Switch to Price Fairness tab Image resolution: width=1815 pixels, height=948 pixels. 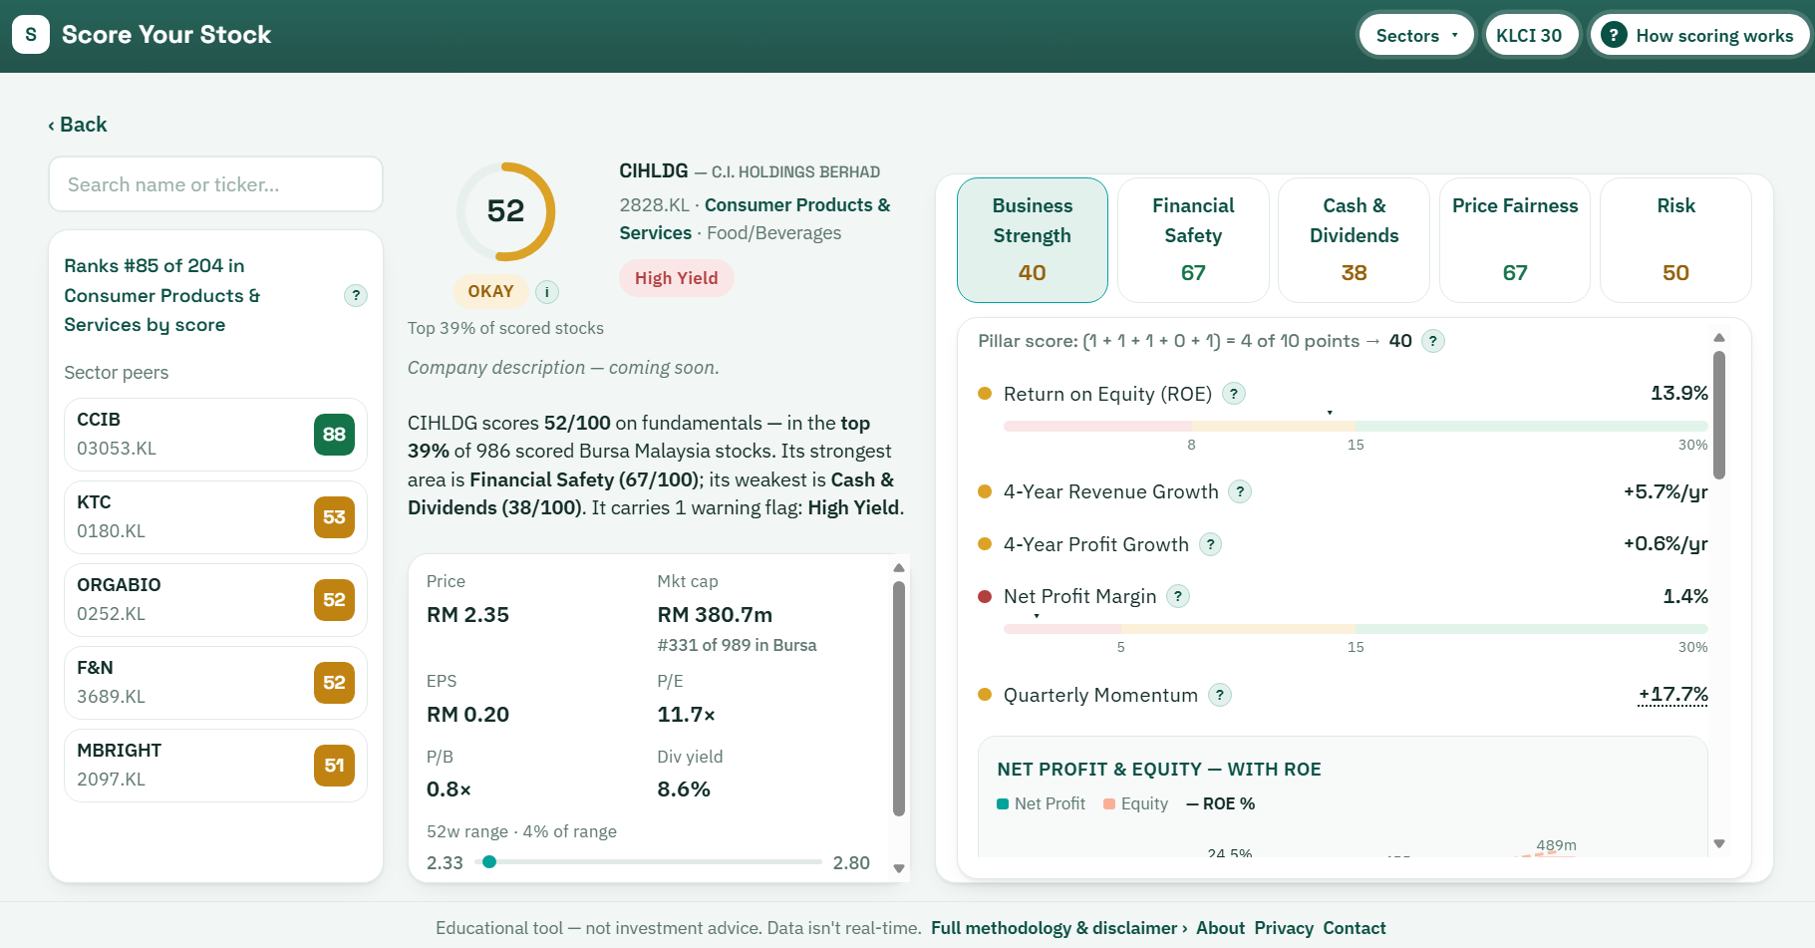click(1515, 240)
